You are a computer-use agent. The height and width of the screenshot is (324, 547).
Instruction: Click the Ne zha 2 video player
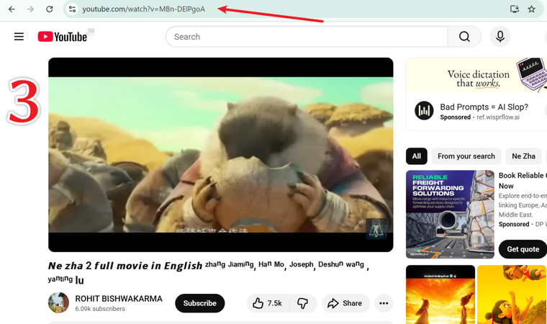221,155
